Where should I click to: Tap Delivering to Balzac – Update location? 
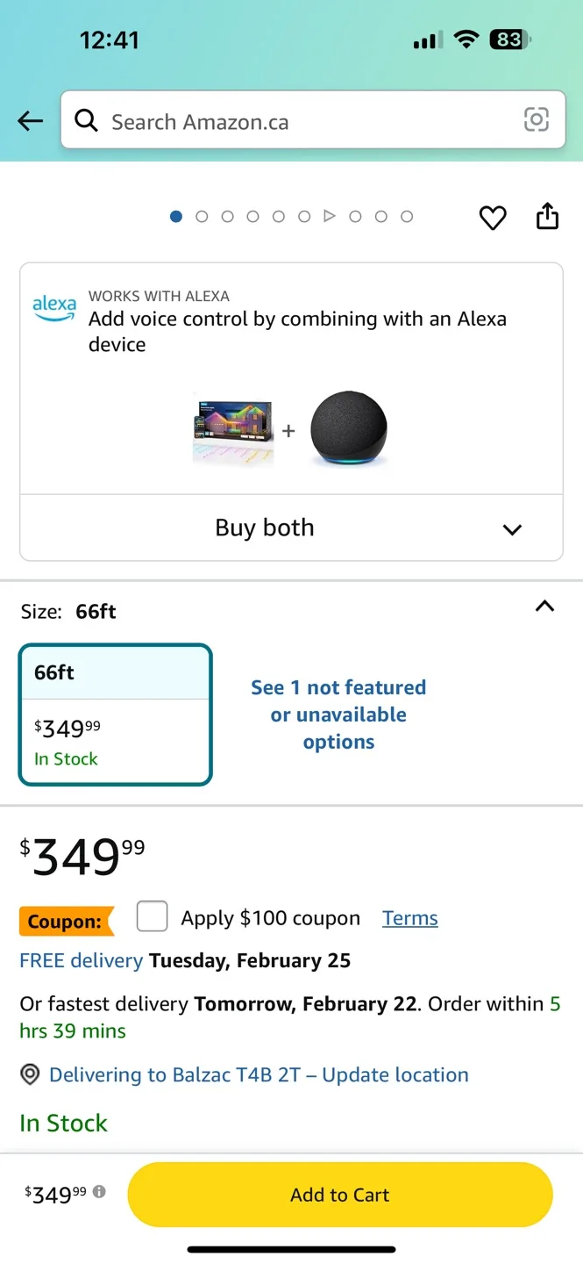(259, 1074)
